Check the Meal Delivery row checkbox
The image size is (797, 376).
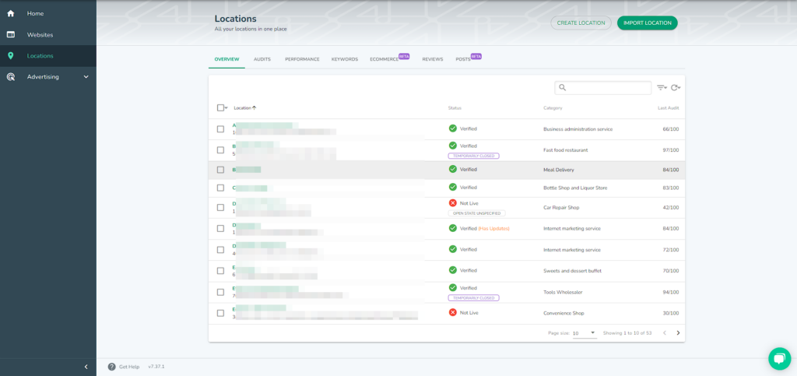coord(220,170)
